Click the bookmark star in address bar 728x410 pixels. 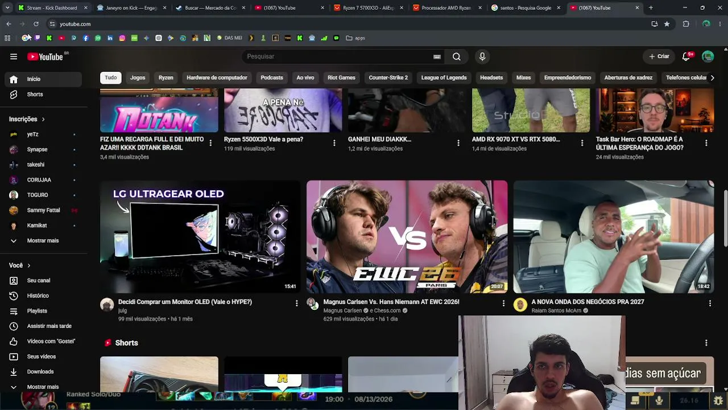pos(667,24)
